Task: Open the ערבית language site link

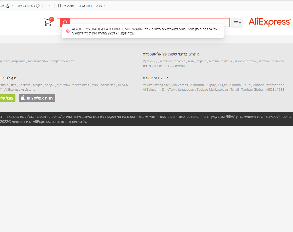Action: pos(168,66)
